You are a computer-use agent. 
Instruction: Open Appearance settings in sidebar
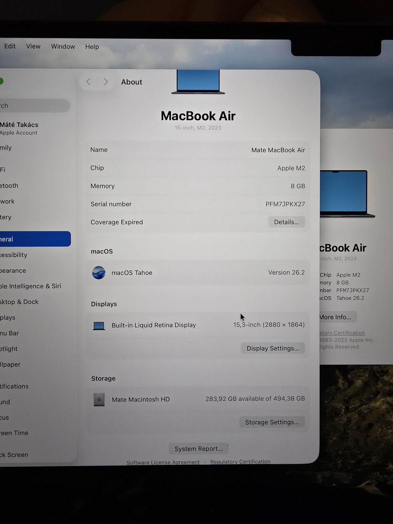(13, 270)
